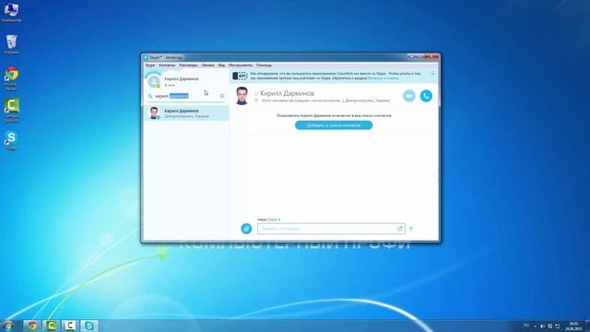Screen dimensions: 590x332
Task: Click the Skype logo in title bar
Action: 146,57
